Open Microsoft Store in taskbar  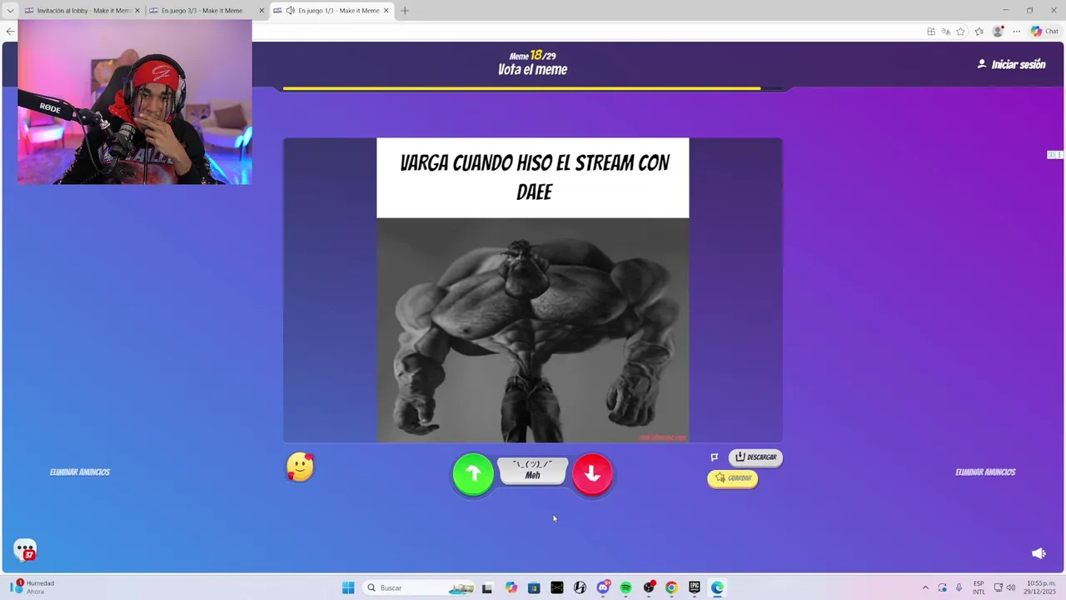coord(534,587)
